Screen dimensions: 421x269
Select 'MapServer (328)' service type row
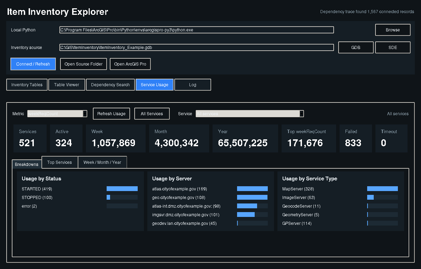tap(340, 189)
